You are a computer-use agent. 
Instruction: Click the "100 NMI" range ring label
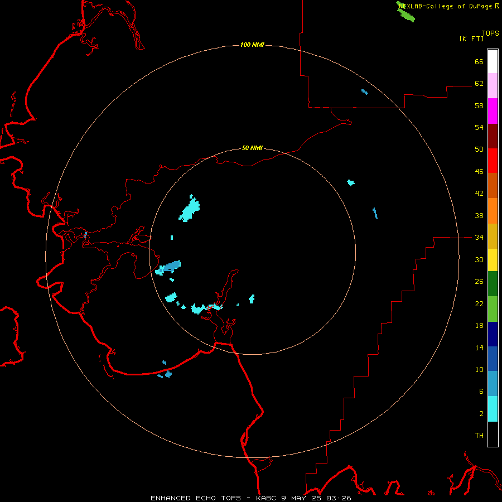click(252, 45)
